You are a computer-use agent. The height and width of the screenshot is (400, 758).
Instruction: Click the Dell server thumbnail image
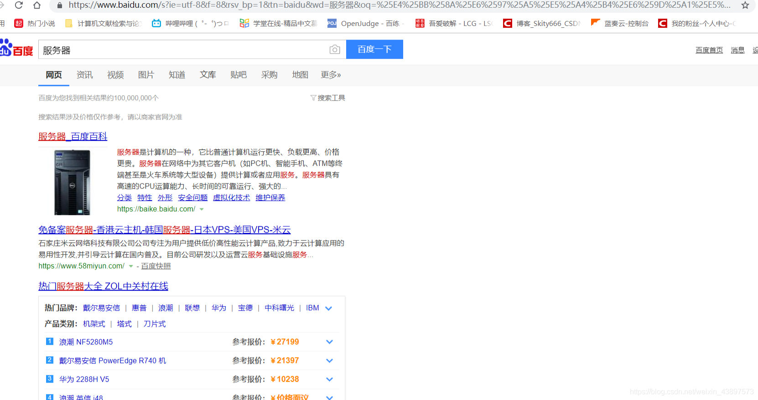click(x=72, y=182)
